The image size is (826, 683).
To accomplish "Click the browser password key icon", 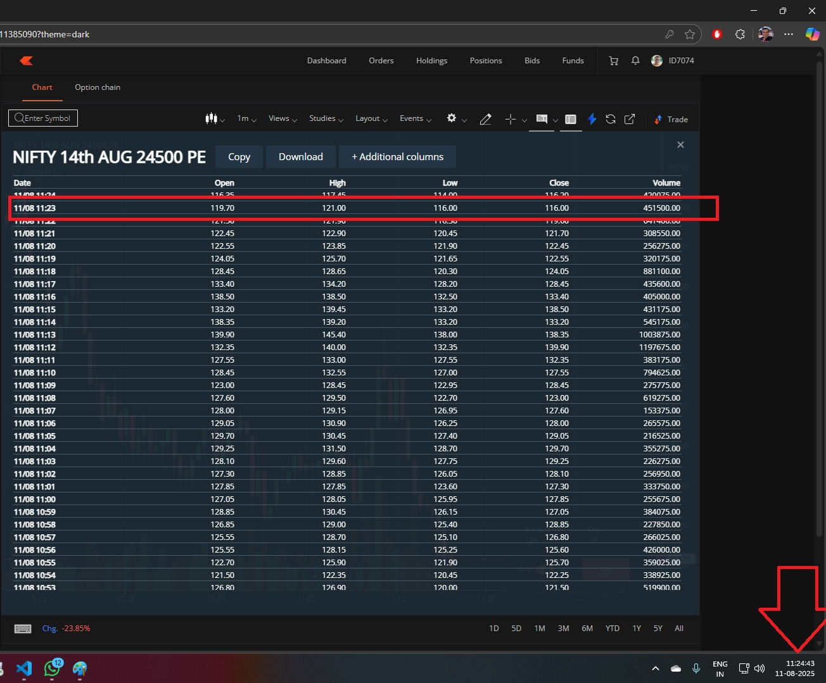I will [670, 34].
